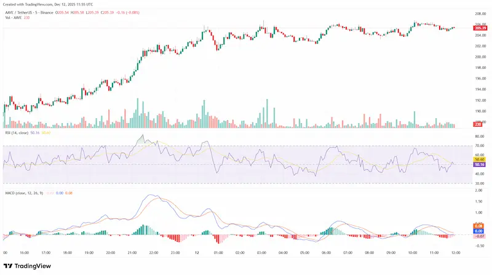Click the bold 12 date marker on time axis
The width and height of the screenshot is (492, 275).
196,252
